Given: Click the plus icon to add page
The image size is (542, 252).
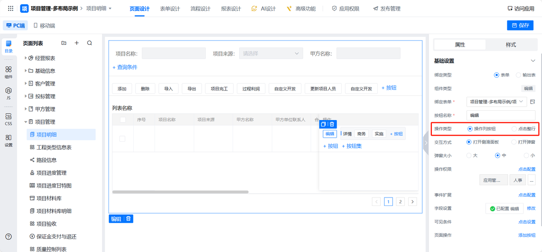Looking at the screenshot, I should click(x=77, y=43).
